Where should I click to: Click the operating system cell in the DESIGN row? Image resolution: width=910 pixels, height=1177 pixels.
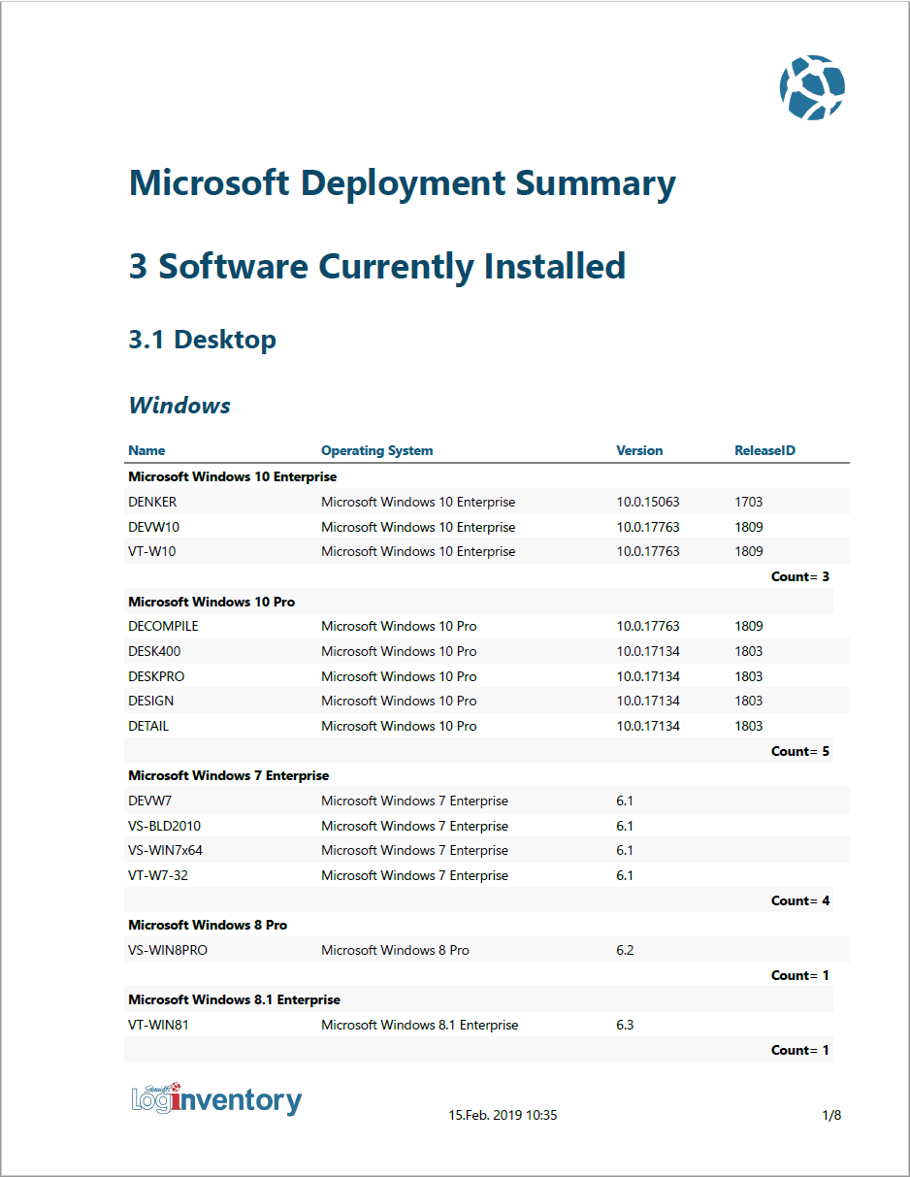tap(399, 701)
